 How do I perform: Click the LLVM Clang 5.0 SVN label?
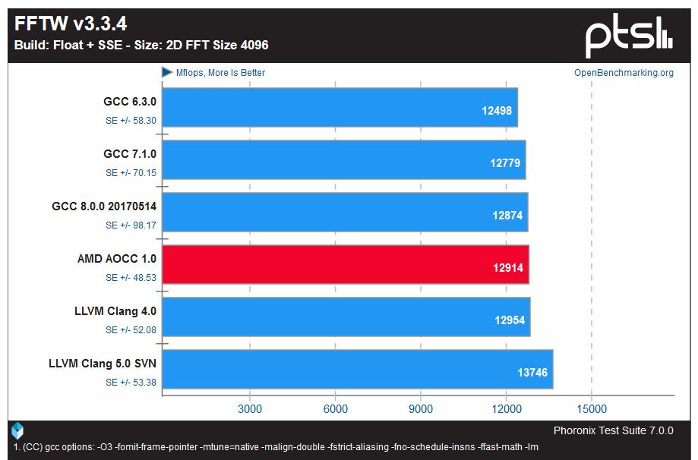pyautogui.click(x=103, y=364)
